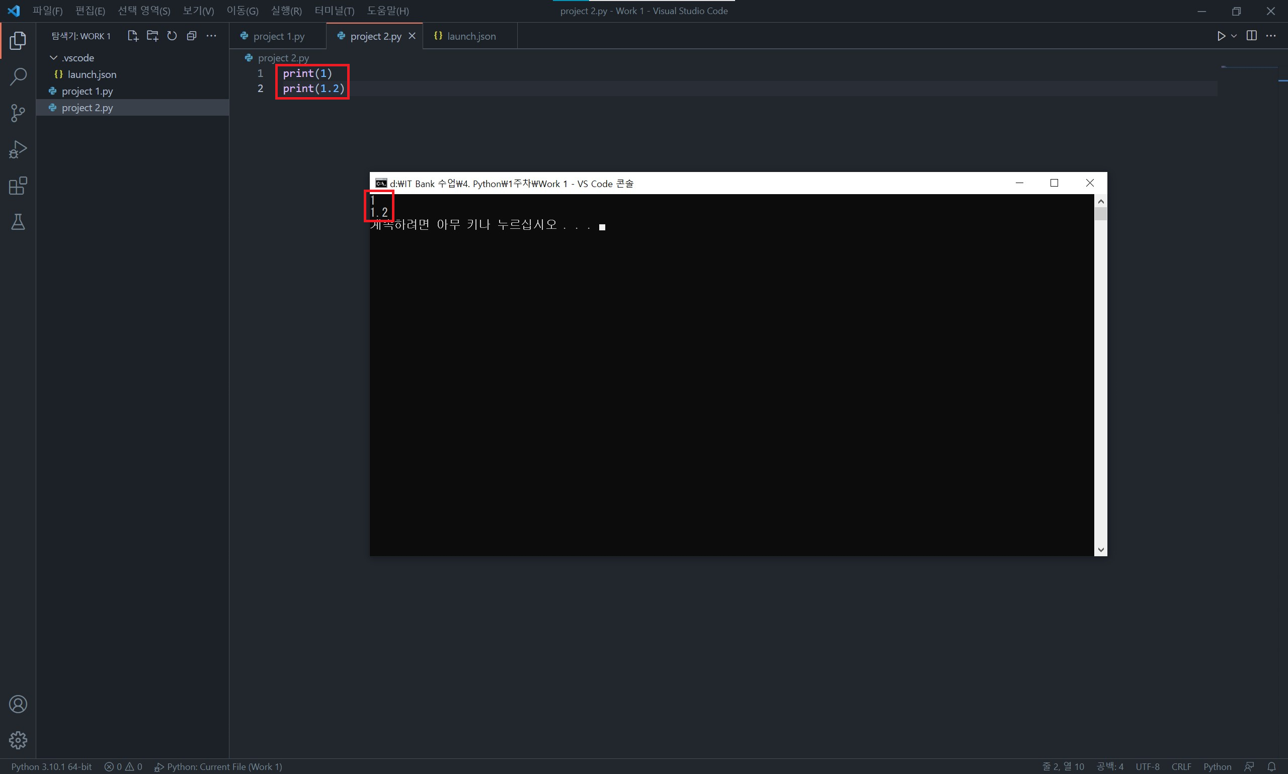Open the Source Control view

tap(18, 113)
